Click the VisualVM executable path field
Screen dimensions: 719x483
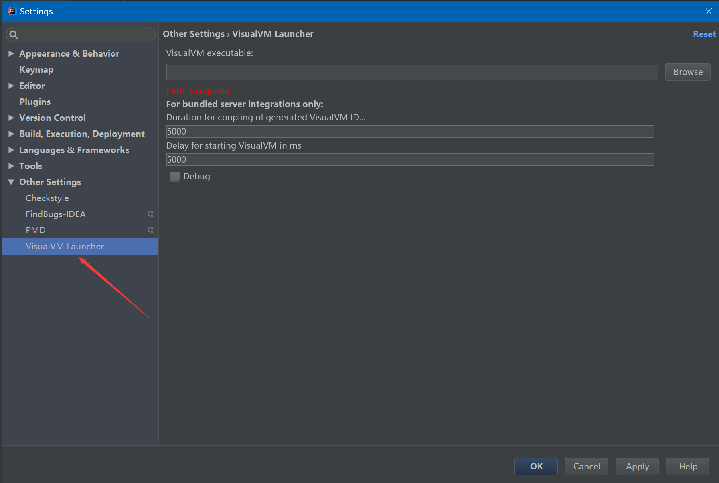(412, 72)
